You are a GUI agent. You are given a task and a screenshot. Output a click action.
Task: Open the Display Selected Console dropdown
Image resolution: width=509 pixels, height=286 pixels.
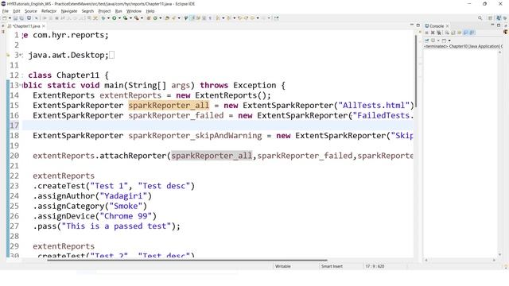tap(438, 41)
